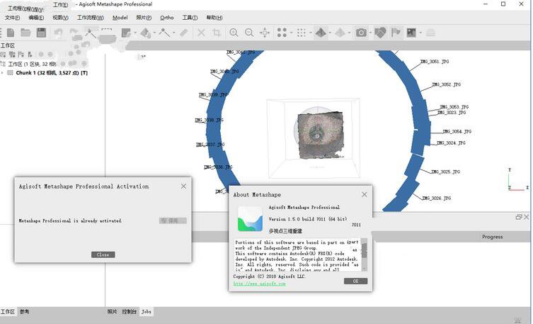Toggle Show Markers flag icon
This screenshot has width=533, height=324.
click(x=396, y=33)
